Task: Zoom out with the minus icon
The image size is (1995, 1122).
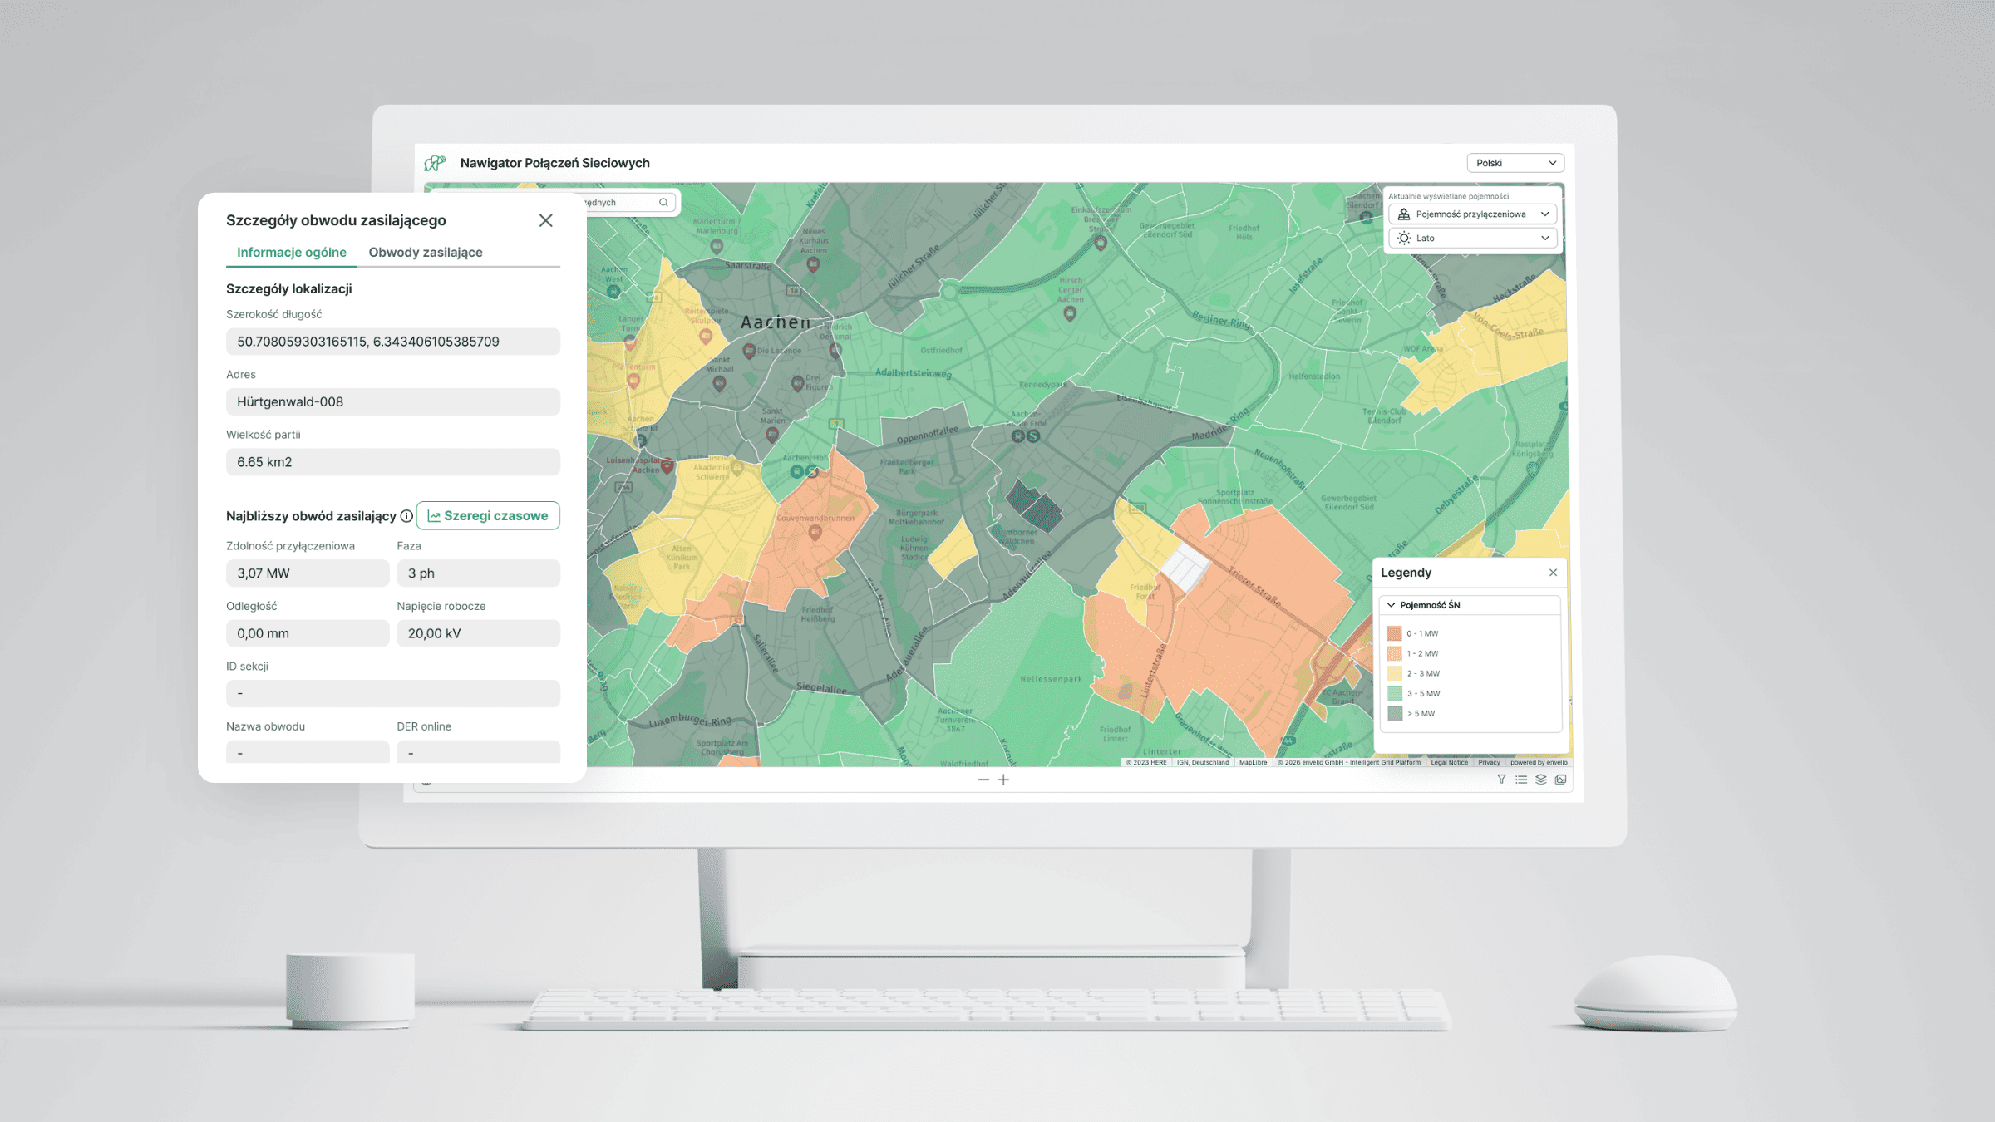Action: (x=983, y=780)
